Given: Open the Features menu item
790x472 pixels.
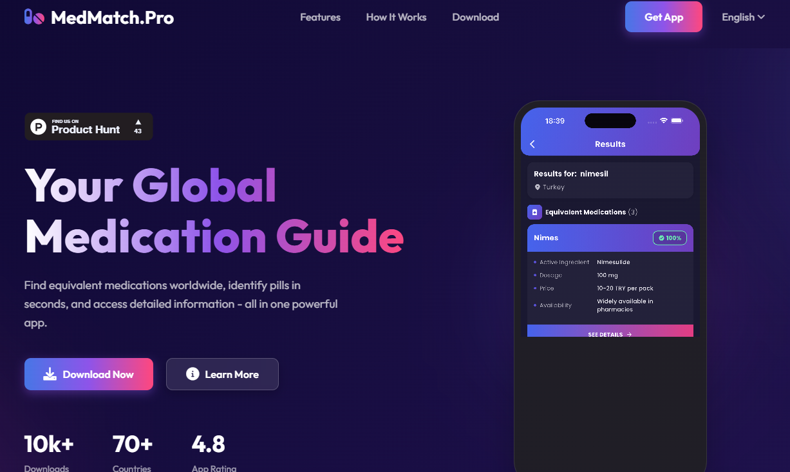Looking at the screenshot, I should pyautogui.click(x=320, y=17).
